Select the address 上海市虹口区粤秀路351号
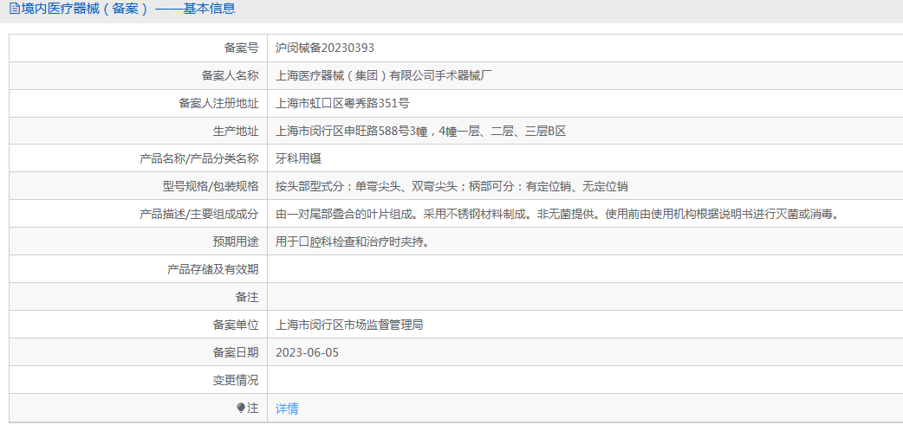Viewport: 903px width, 425px height. tap(342, 103)
